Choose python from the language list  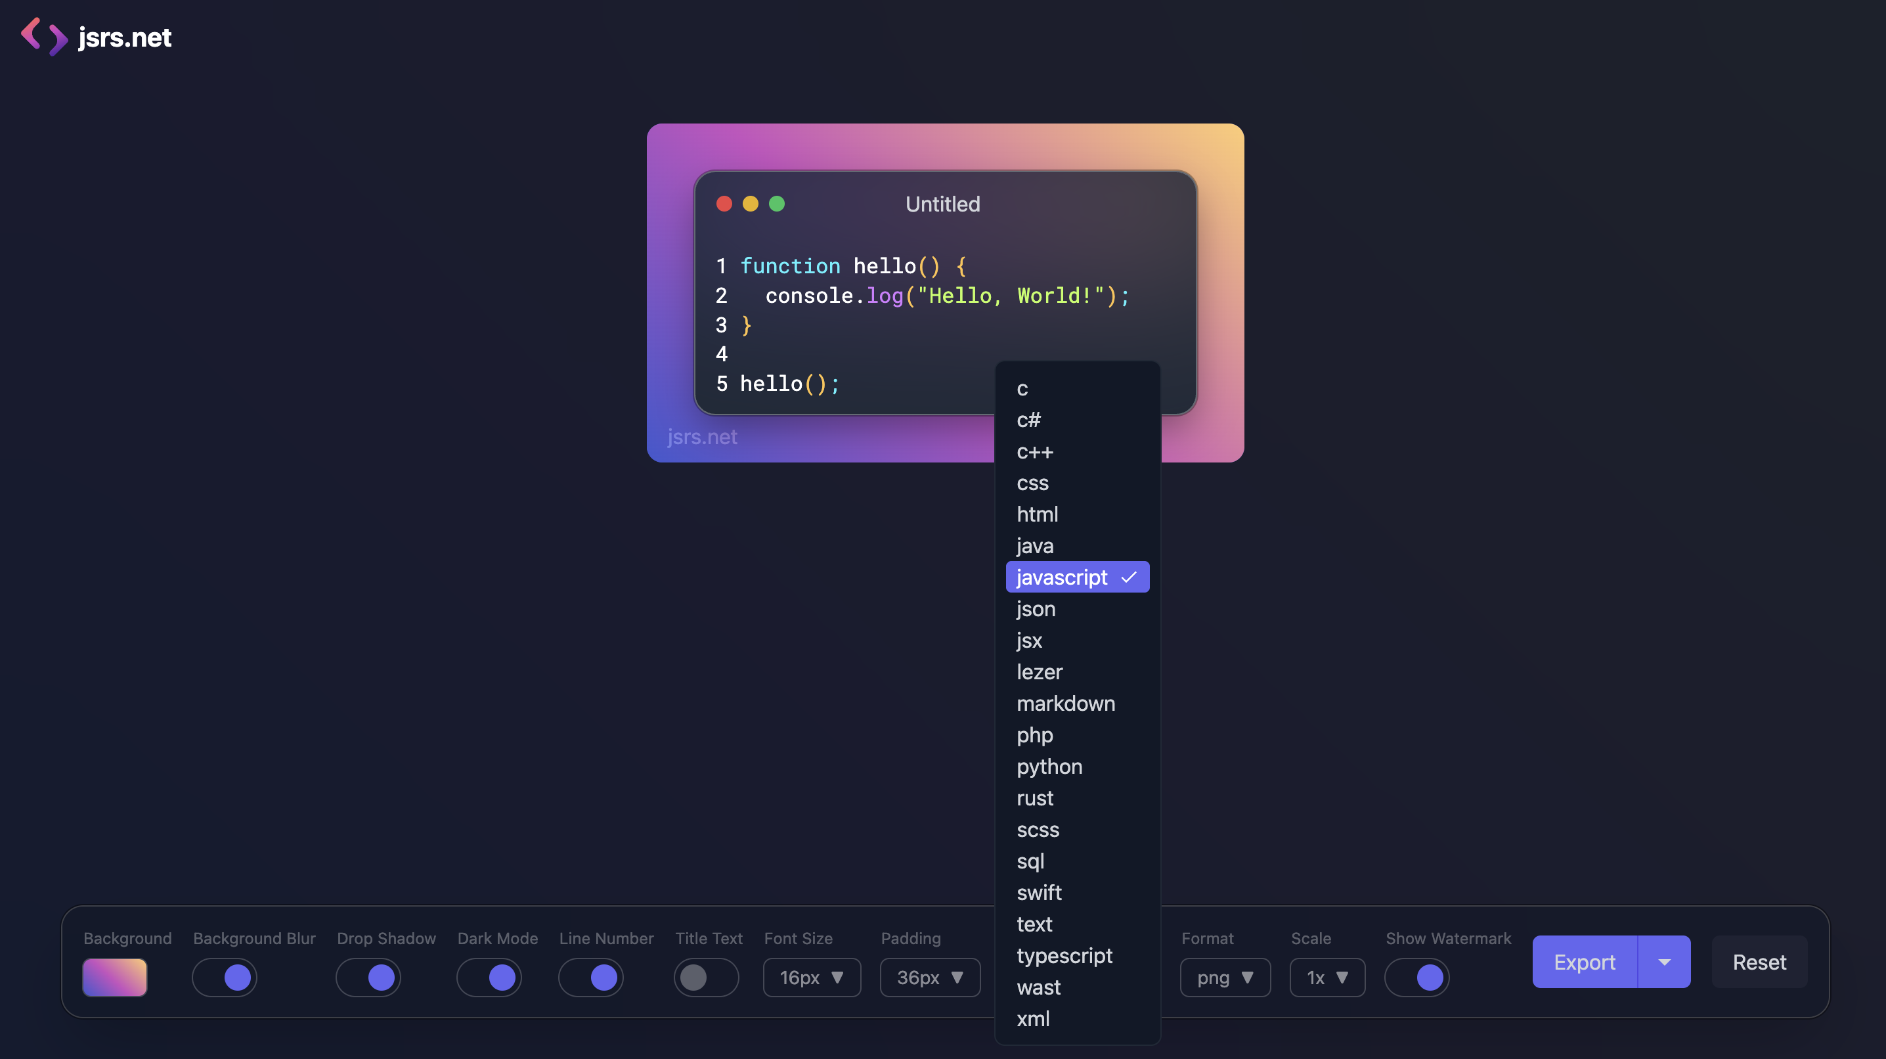click(1049, 767)
